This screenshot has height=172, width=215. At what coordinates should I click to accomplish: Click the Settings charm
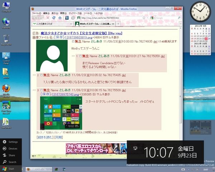pos(11,142)
